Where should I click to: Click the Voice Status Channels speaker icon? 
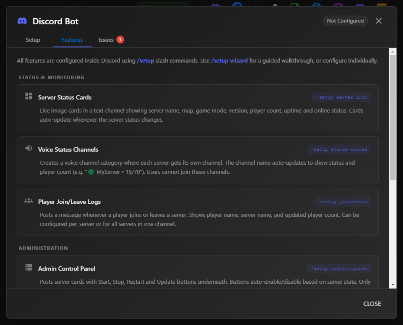coord(29,148)
